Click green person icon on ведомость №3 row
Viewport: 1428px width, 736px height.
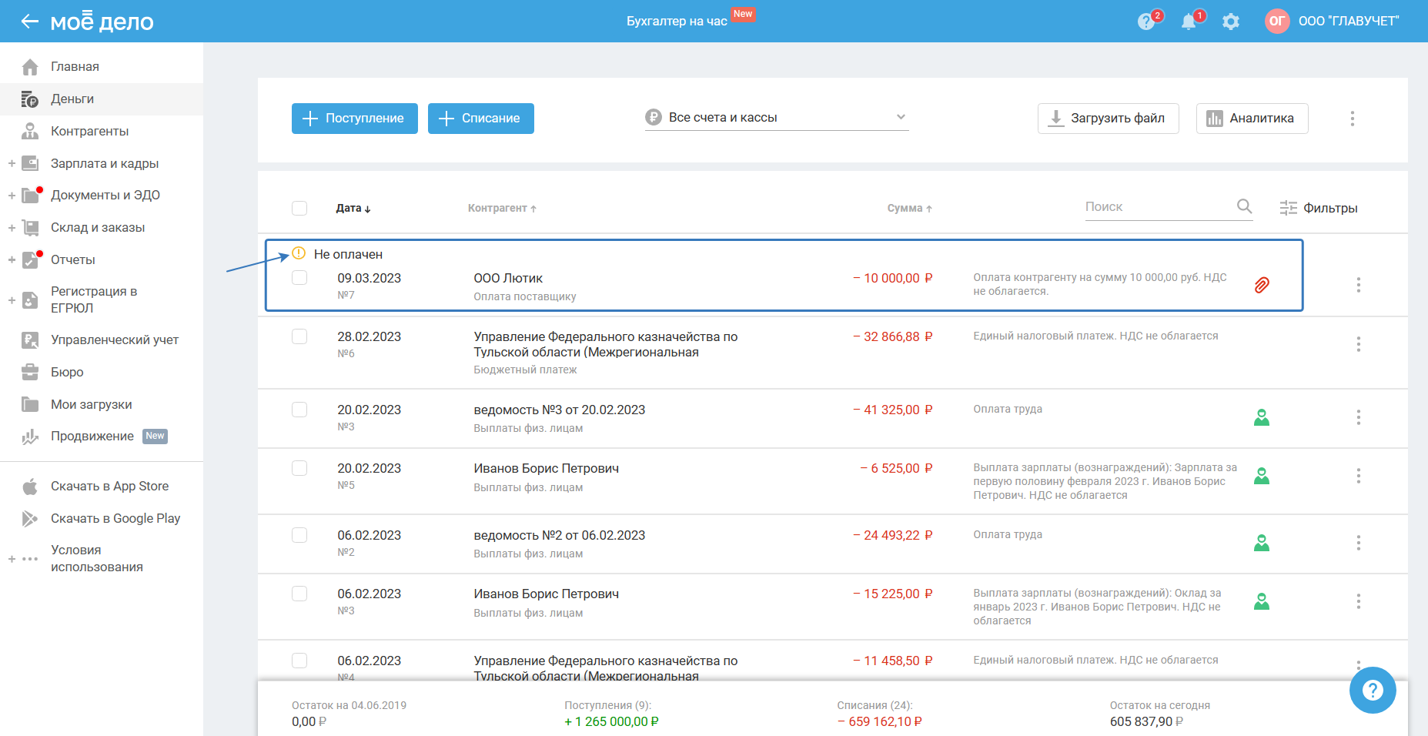pyautogui.click(x=1261, y=417)
